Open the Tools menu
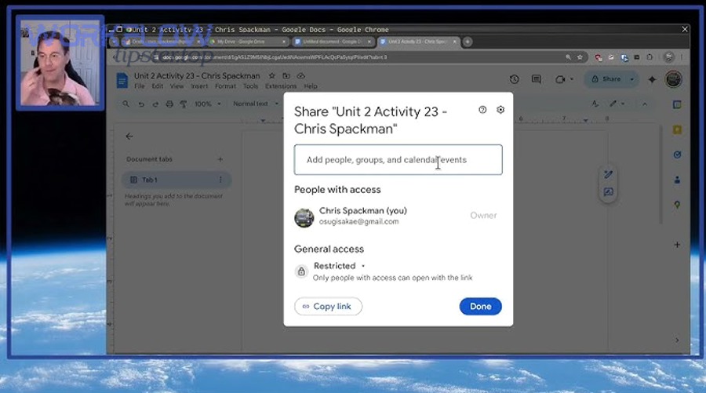 click(250, 86)
